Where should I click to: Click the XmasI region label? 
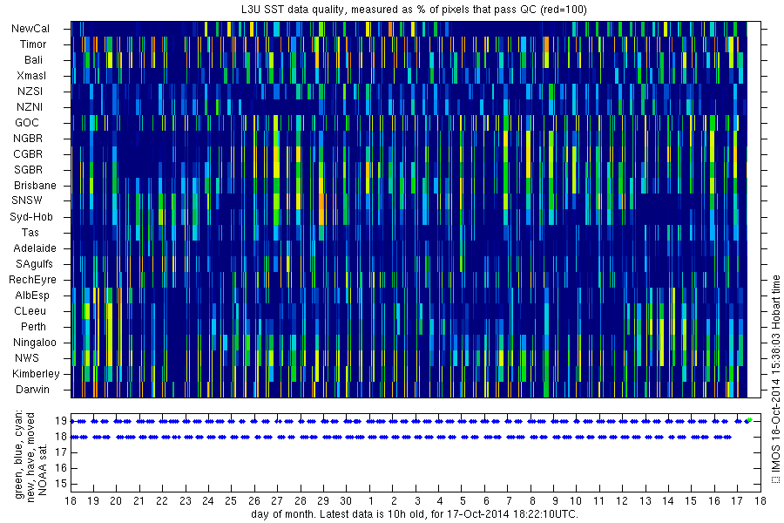tap(31, 76)
